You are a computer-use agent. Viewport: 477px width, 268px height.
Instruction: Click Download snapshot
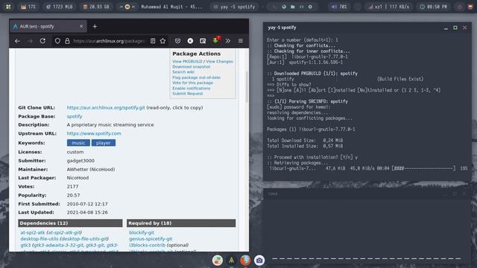[x=191, y=66]
